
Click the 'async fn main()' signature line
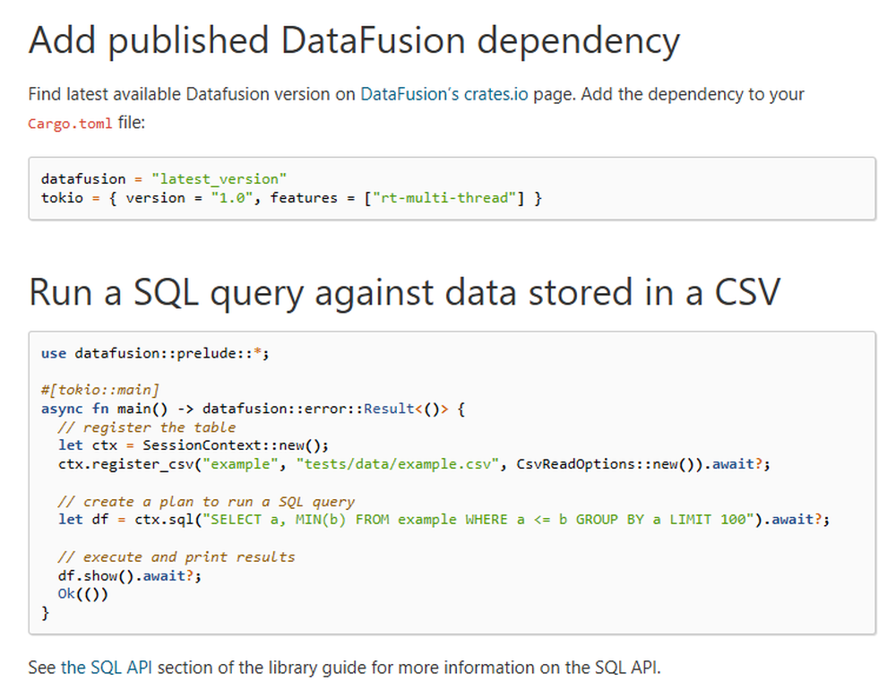pyautogui.click(x=254, y=409)
